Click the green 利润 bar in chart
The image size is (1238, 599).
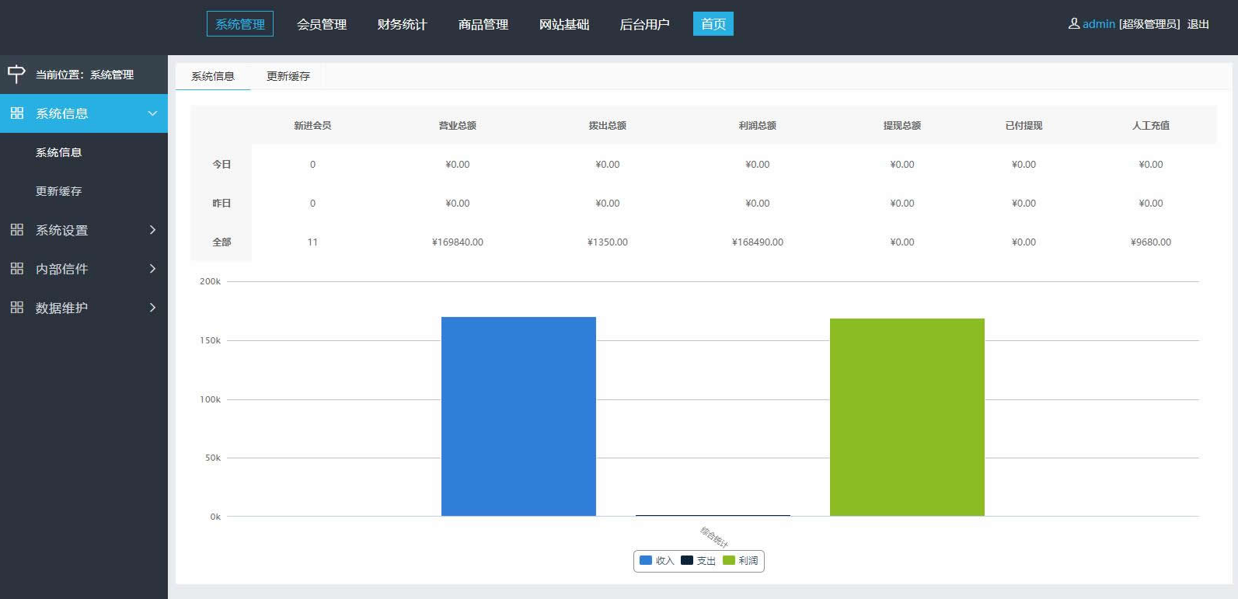907,417
